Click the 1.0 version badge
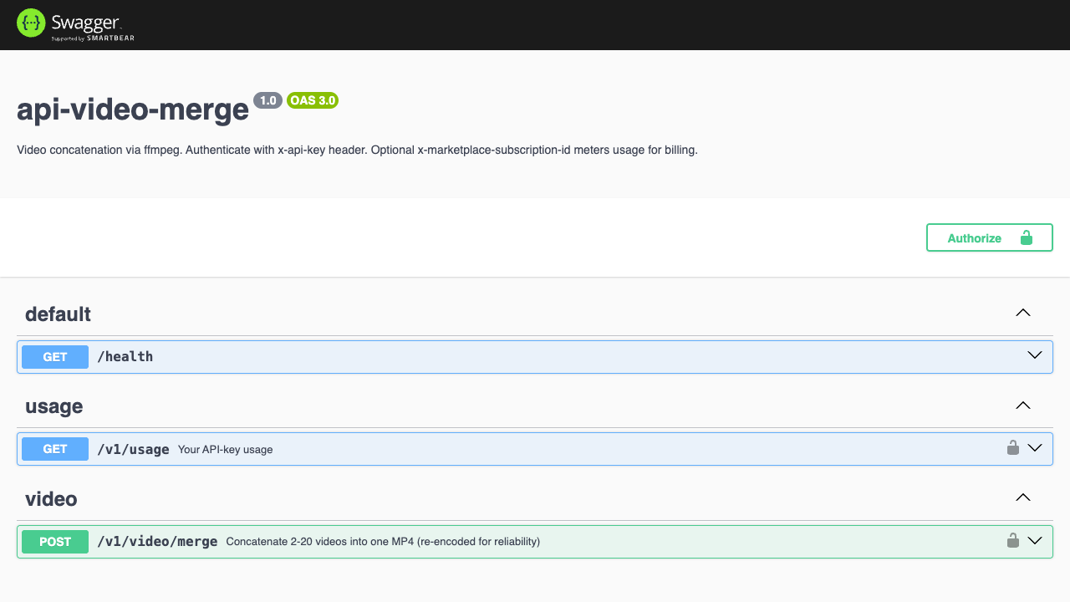The width and height of the screenshot is (1070, 602). (268, 100)
